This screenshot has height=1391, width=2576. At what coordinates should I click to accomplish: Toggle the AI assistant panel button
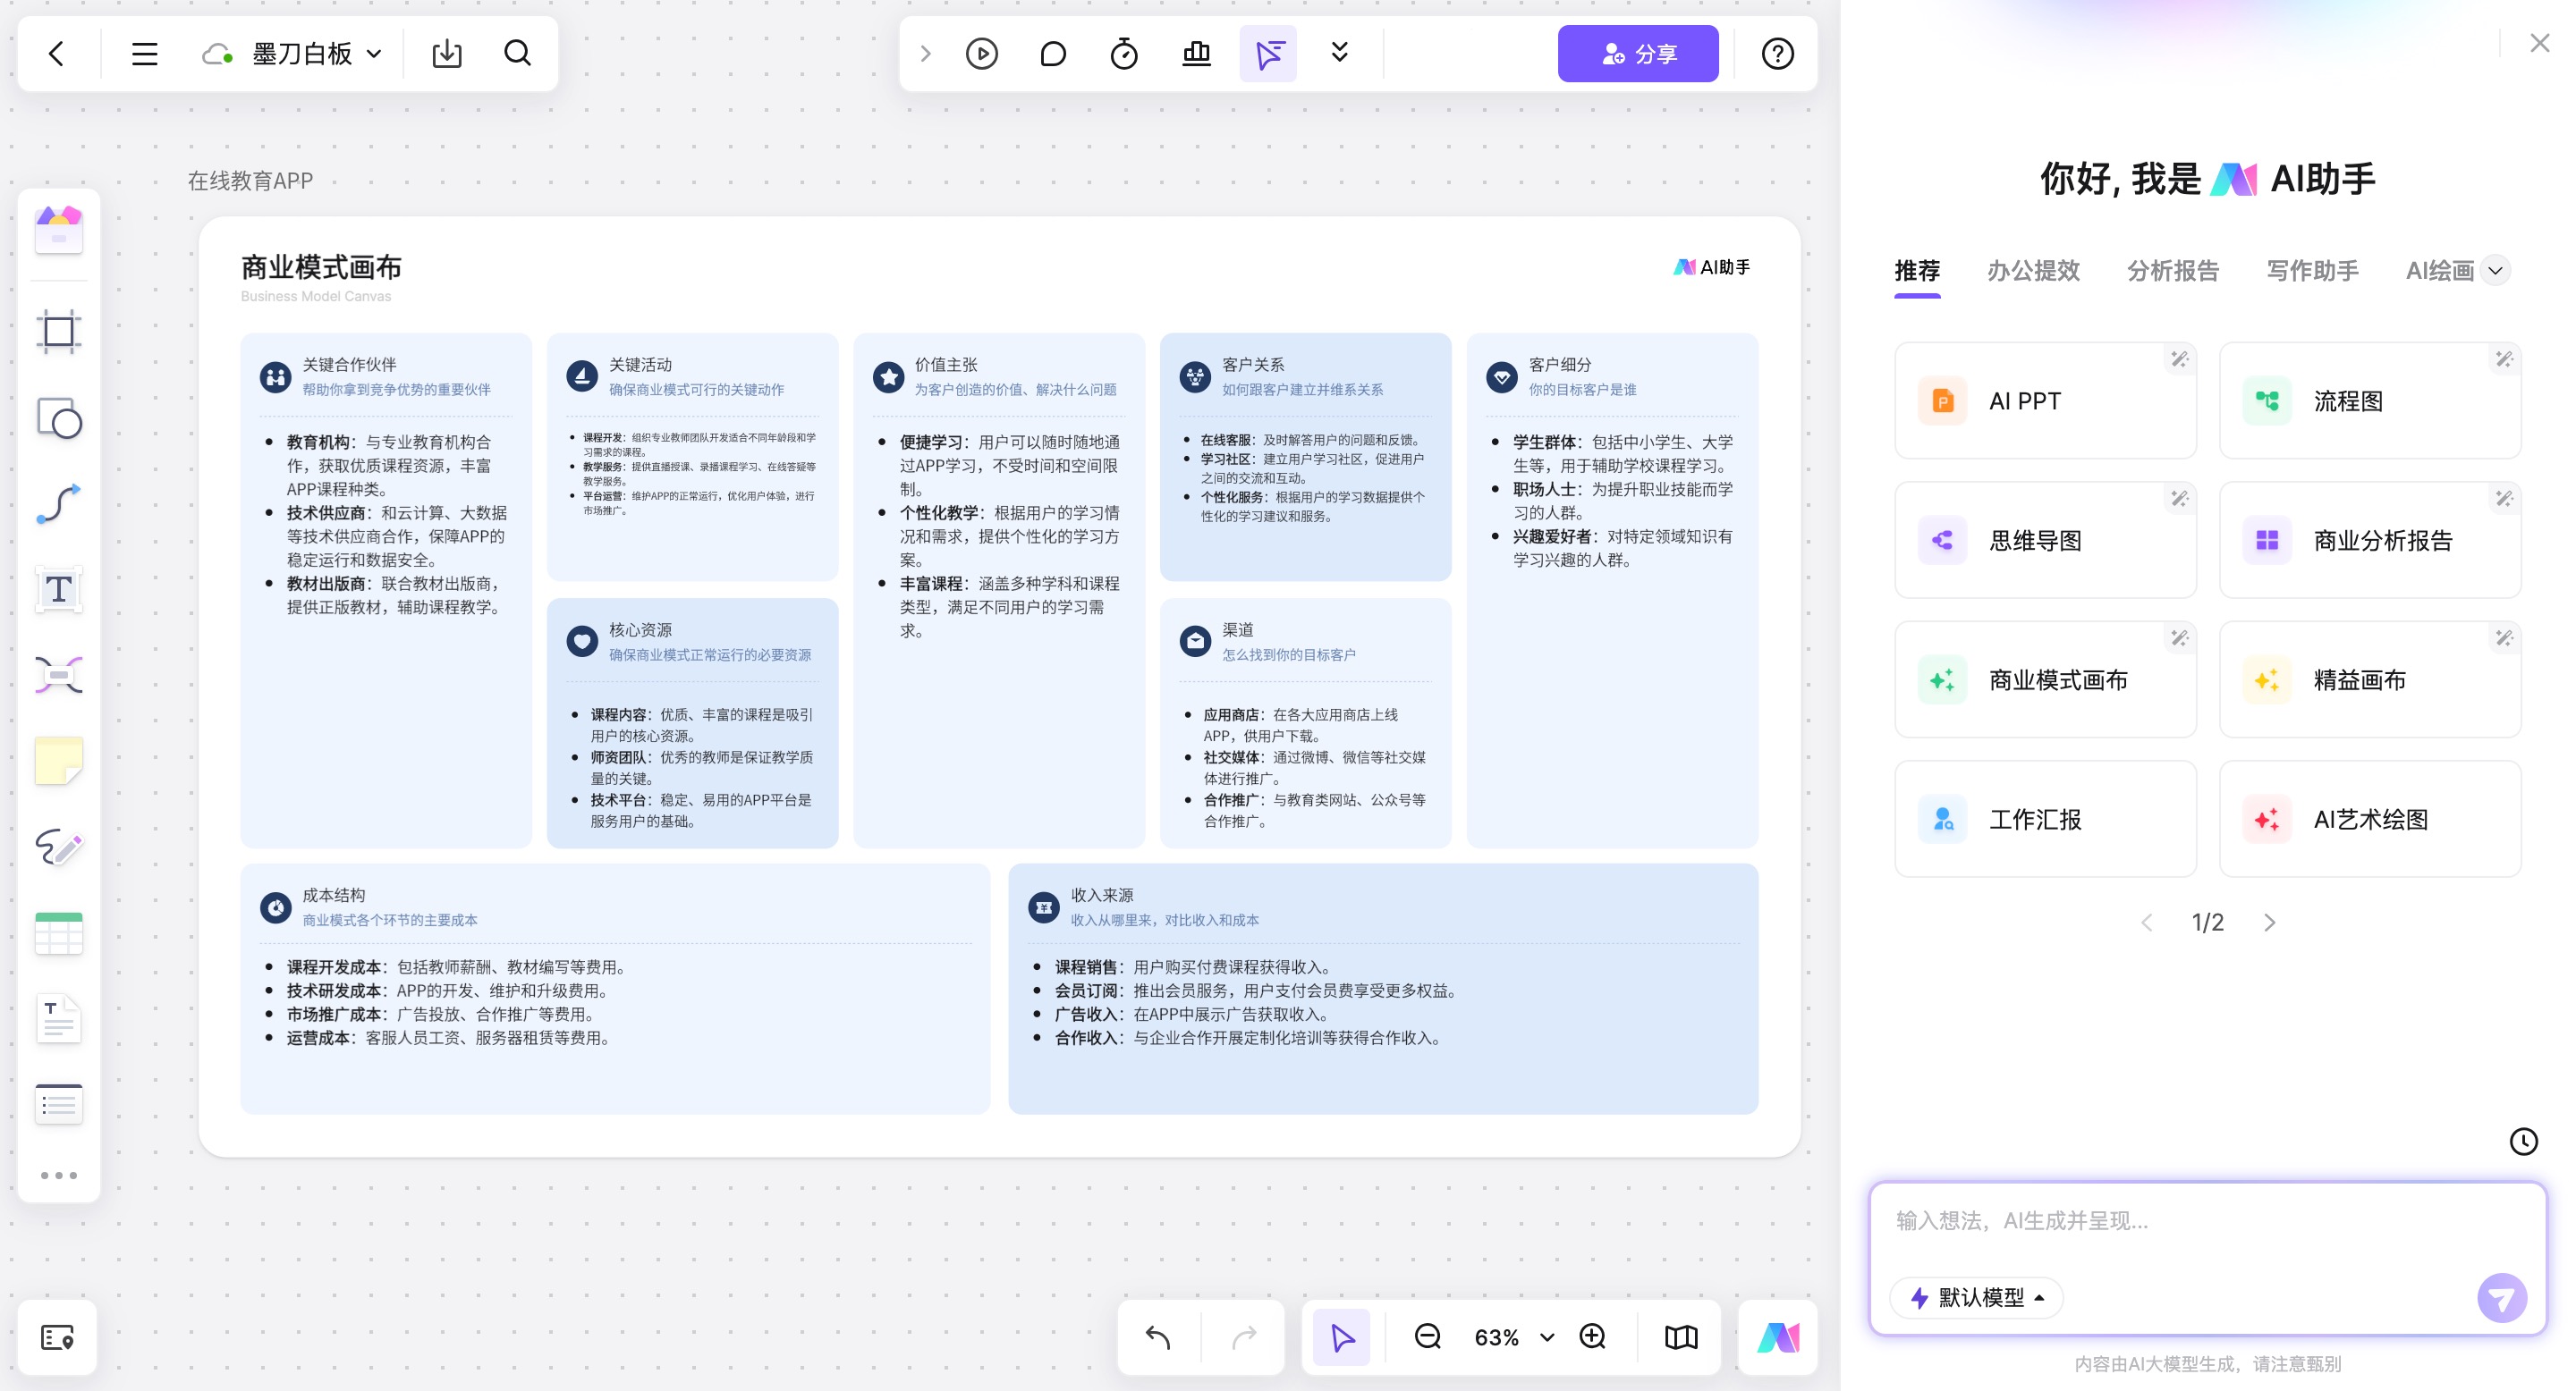1778,1337
